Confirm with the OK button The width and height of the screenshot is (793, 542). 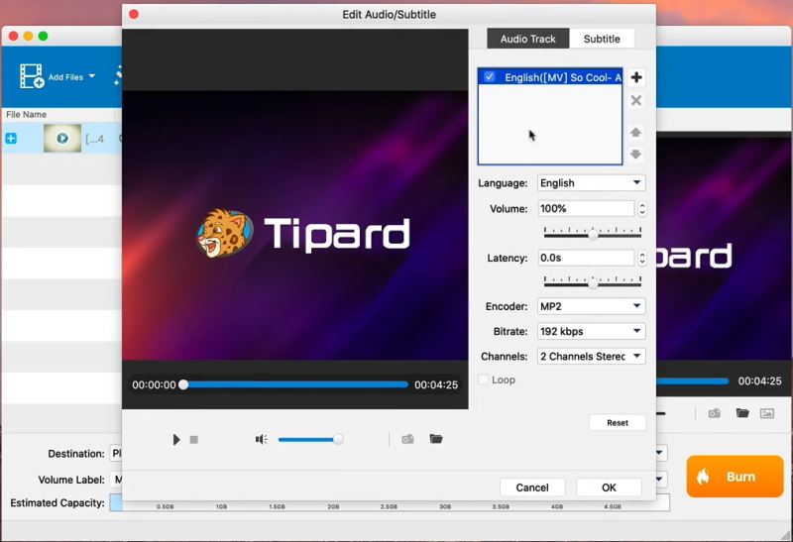(609, 488)
